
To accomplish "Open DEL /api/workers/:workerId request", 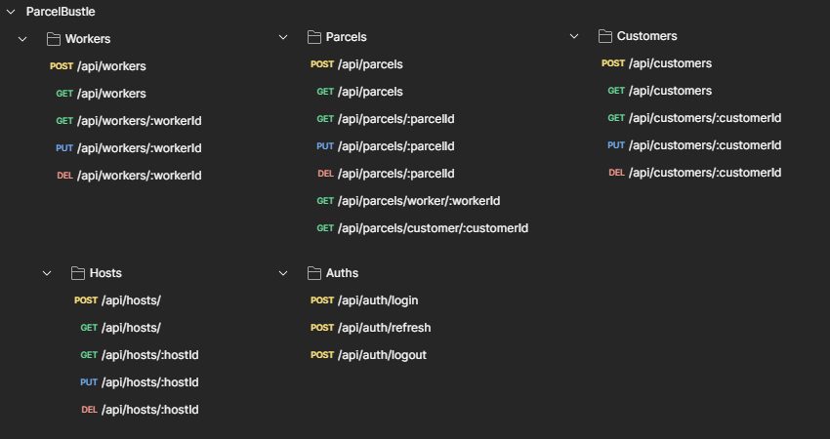I will point(129,176).
